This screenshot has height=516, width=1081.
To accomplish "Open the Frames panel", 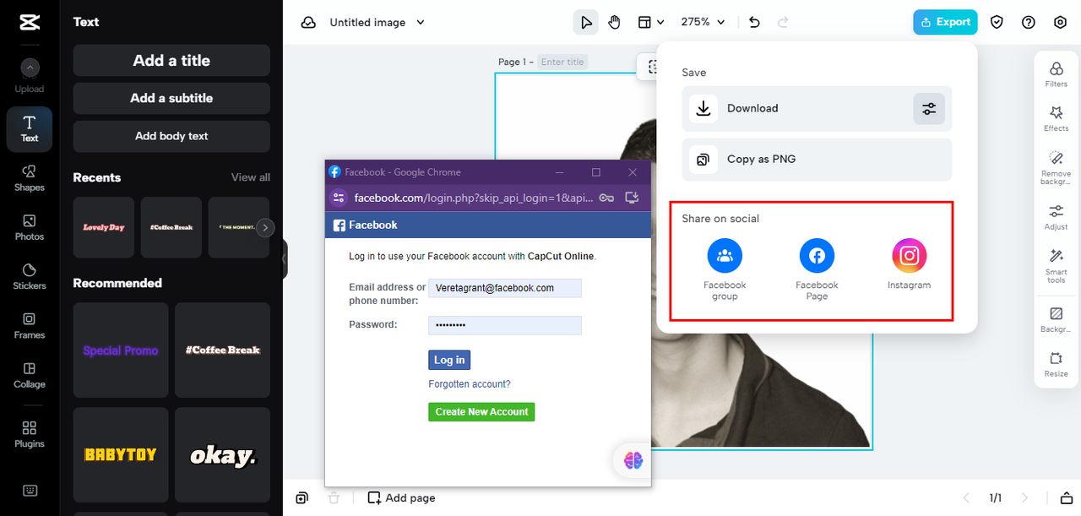I will 30,325.
